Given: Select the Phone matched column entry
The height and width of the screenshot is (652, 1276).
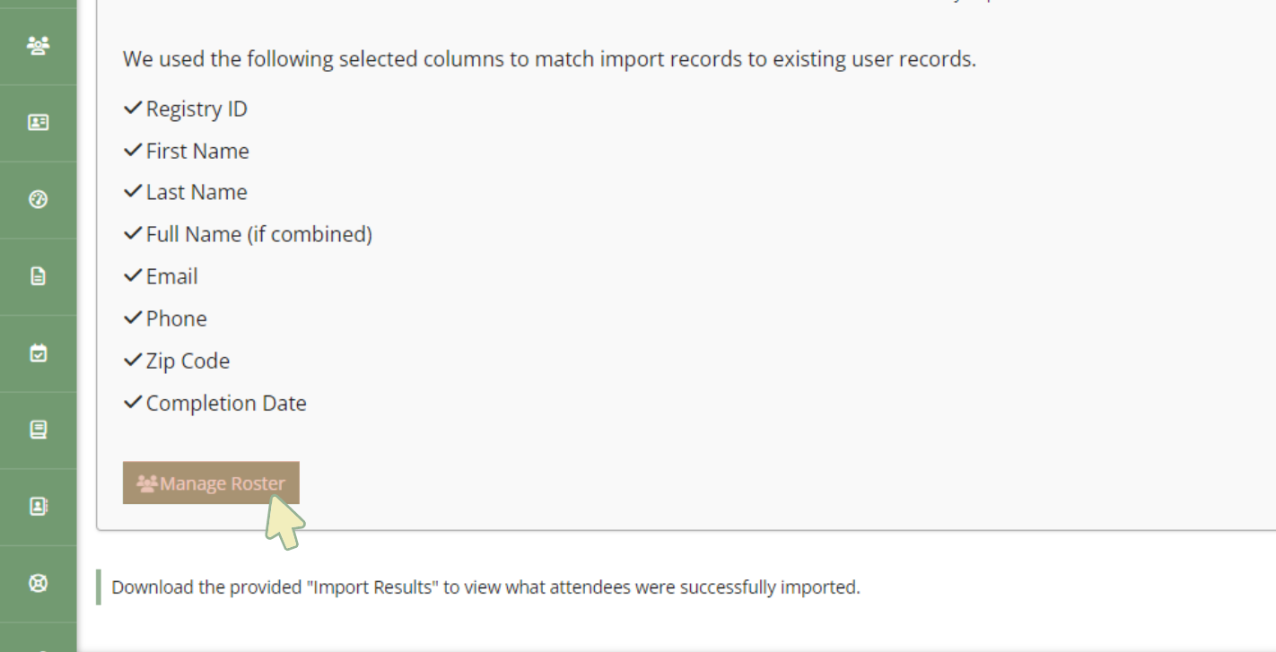Looking at the screenshot, I should 176,318.
